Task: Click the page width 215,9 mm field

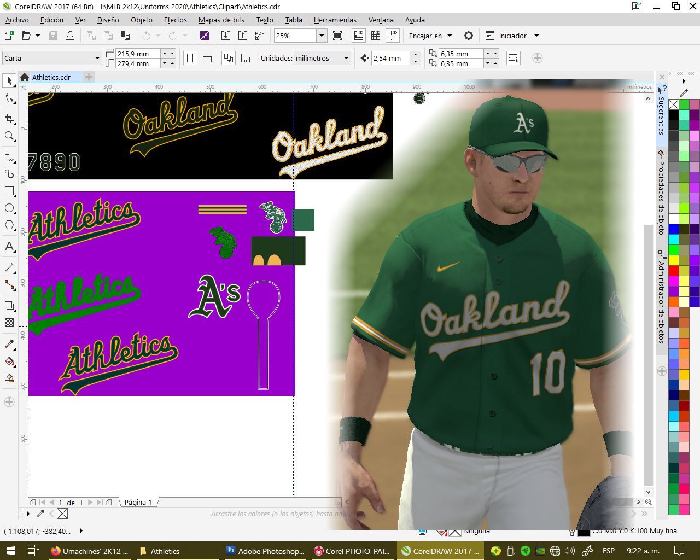Action: point(138,54)
